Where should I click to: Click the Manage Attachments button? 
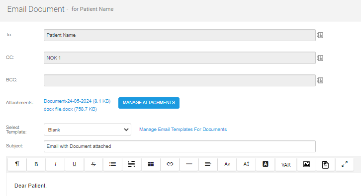pyautogui.click(x=149, y=103)
